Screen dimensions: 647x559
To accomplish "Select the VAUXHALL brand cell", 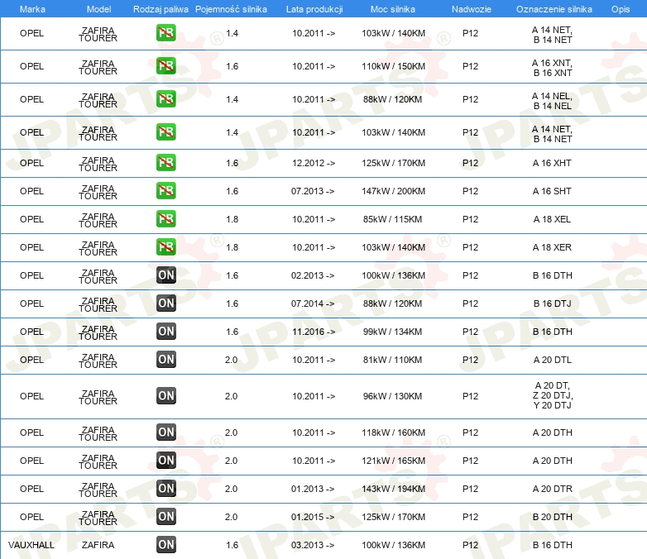I will click(31, 545).
